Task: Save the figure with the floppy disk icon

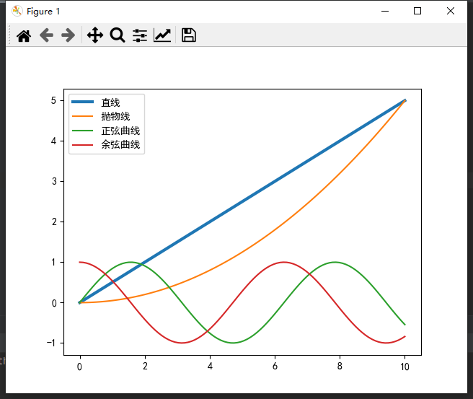Action: 188,35
